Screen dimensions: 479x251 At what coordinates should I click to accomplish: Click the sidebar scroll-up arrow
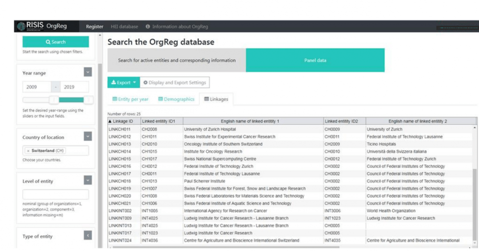tap(100, 35)
